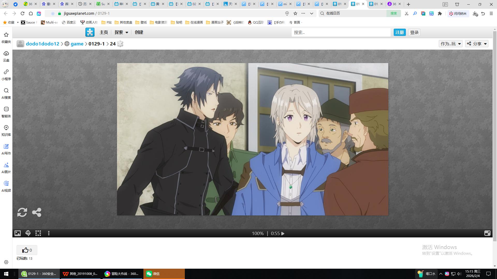497x279 pixels.
Task: Click the blue 注册 register button
Action: tap(399, 32)
